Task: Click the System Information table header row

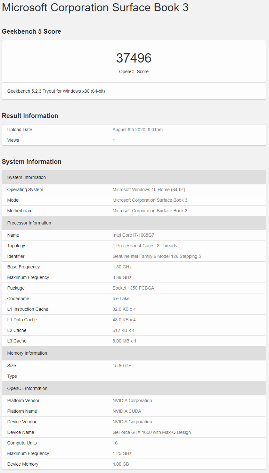Action: coord(134,177)
